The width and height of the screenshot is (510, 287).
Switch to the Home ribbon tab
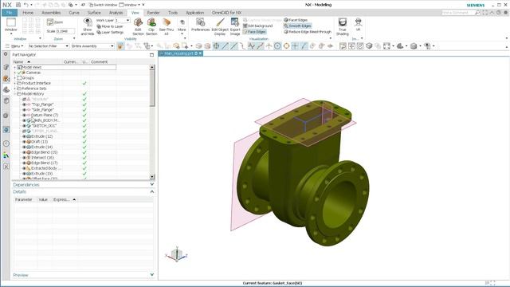[28, 13]
